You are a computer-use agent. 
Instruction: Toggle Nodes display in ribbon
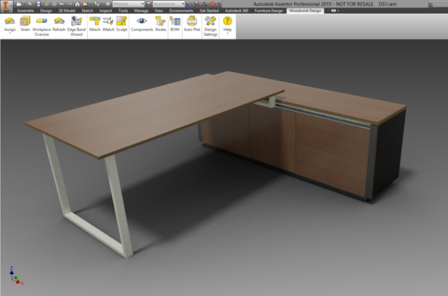(160, 22)
